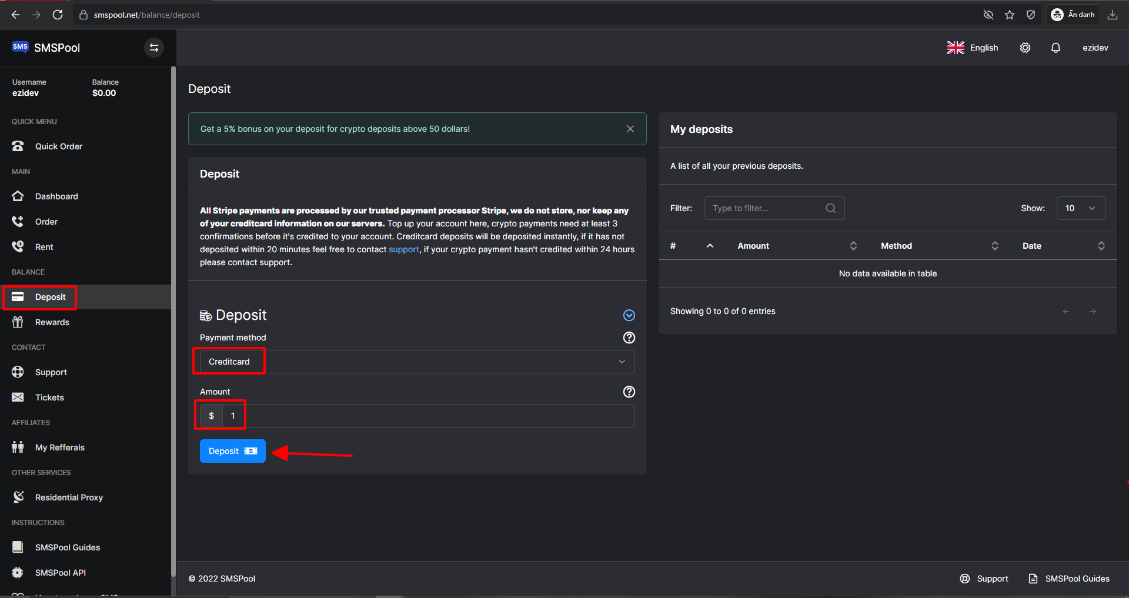Screen dimensions: 1129x598
Task: Sort deposits by Amount column
Action: tap(797, 246)
